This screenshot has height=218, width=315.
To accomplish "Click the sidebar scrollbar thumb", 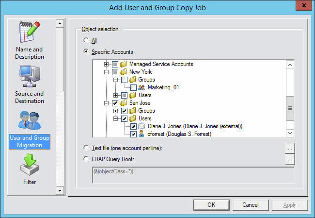I will click(x=60, y=59).
